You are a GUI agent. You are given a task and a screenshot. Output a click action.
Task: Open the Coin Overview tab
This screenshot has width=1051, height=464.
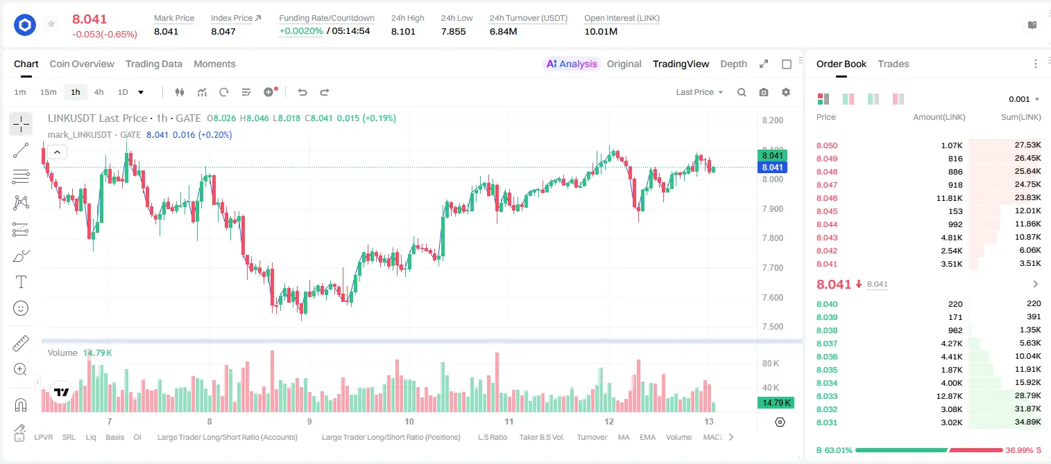tap(82, 64)
